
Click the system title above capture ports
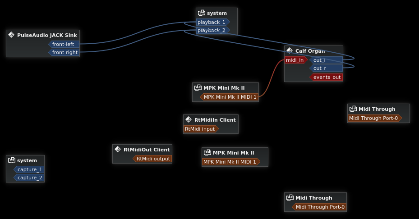(27, 160)
